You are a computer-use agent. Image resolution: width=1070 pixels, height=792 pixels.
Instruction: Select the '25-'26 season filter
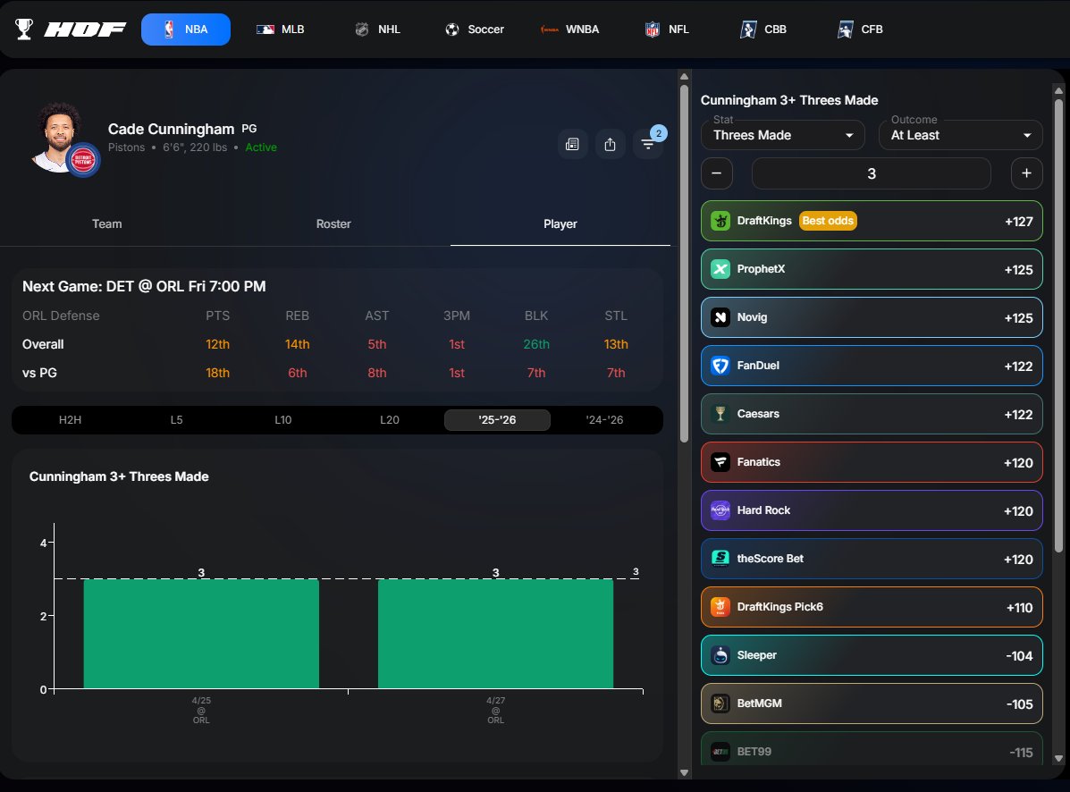coord(497,419)
